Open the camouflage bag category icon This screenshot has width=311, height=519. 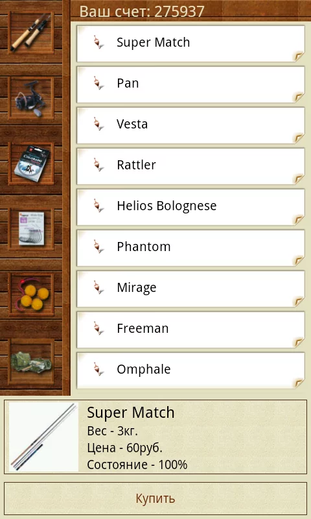pyautogui.click(x=31, y=361)
